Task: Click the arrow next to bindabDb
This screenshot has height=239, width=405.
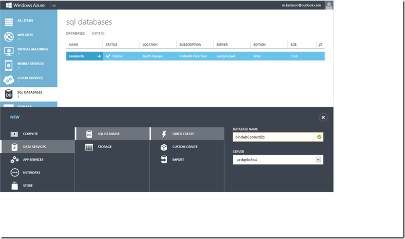Action: (x=99, y=56)
